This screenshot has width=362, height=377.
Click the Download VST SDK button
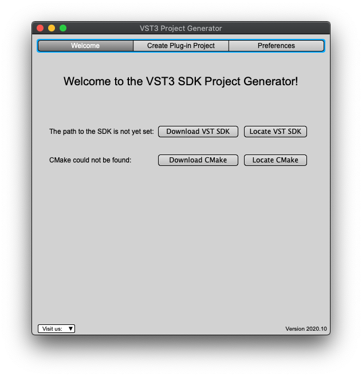coord(198,132)
